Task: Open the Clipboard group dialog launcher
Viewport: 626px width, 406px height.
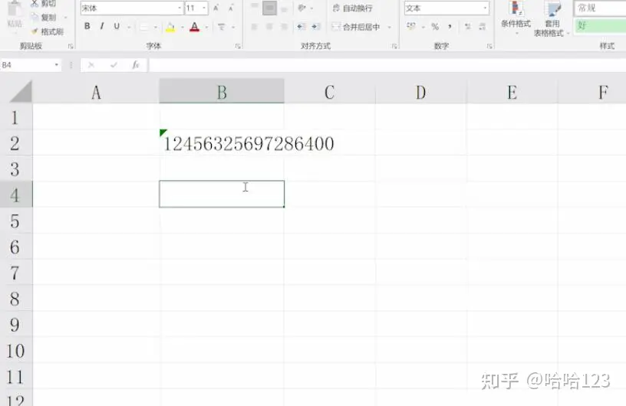Action: pos(71,46)
